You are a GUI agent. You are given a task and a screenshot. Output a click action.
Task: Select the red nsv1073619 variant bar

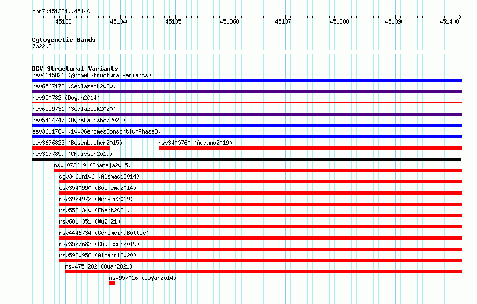pos(258,170)
